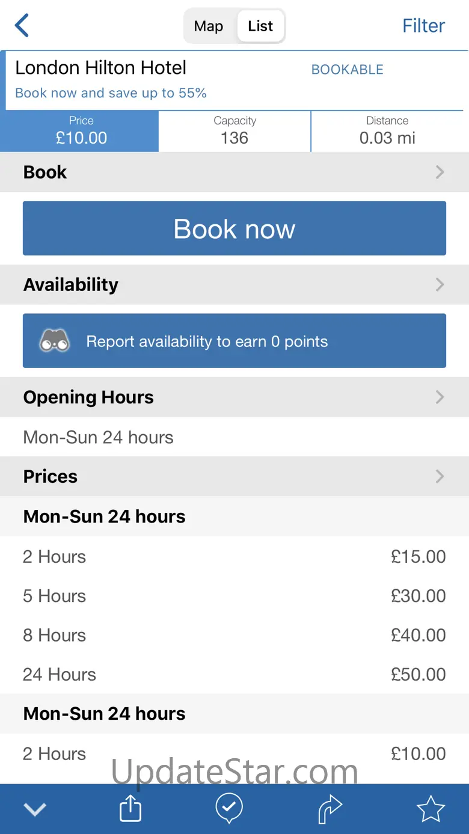Expand the Book section chevron

coord(440,173)
